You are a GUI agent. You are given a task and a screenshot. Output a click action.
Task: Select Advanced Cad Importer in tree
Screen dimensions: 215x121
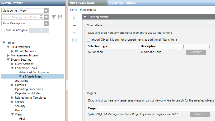pyautogui.click(x=34, y=72)
